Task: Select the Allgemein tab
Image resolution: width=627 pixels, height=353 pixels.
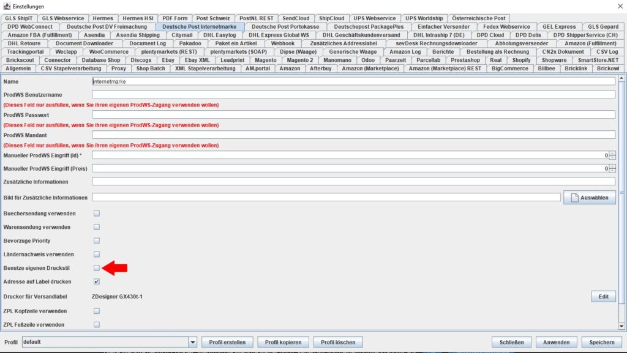Action: pyautogui.click(x=18, y=69)
